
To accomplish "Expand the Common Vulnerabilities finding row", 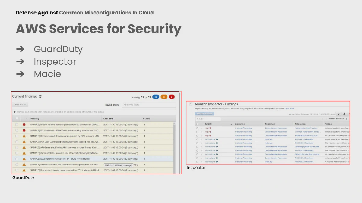I will point(202,132).
